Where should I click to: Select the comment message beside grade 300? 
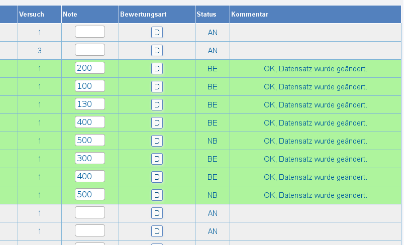point(315,159)
